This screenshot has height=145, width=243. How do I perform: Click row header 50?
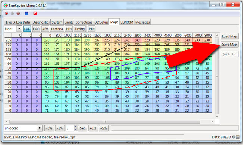[x=8, y=68]
